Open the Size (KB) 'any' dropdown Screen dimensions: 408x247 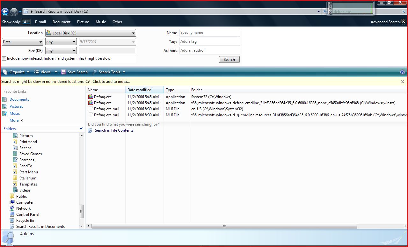pyautogui.click(x=61, y=51)
